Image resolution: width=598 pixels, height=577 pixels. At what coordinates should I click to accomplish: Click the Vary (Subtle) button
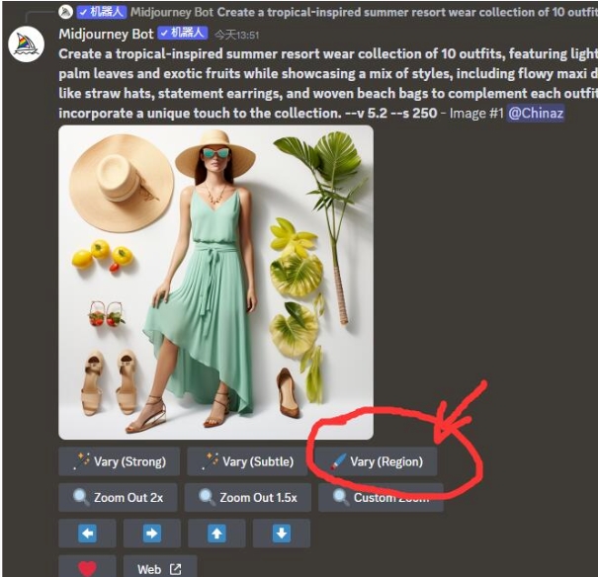[x=247, y=461]
